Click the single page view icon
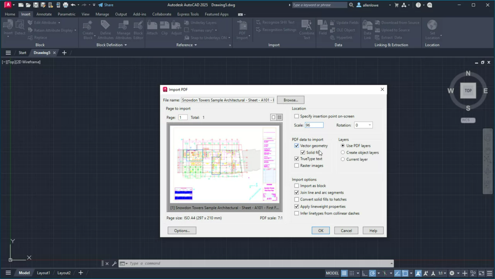The height and width of the screenshot is (279, 495). pyautogui.click(x=273, y=117)
